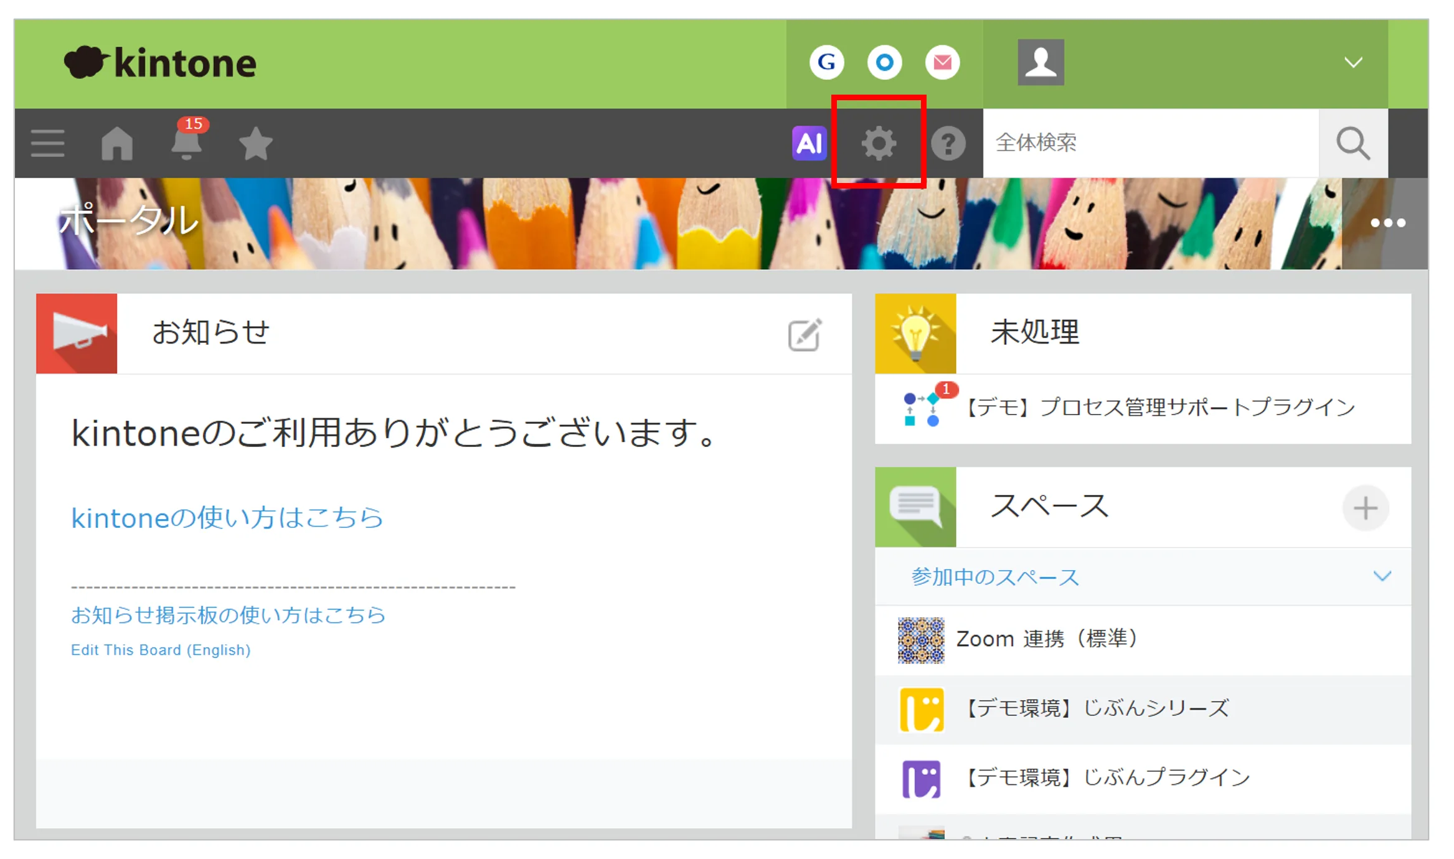
Task: Create a new space with plus button
Action: 1365,508
